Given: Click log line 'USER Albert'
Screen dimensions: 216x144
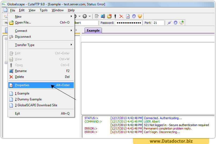Looking at the screenshot, I should pos(152,122).
